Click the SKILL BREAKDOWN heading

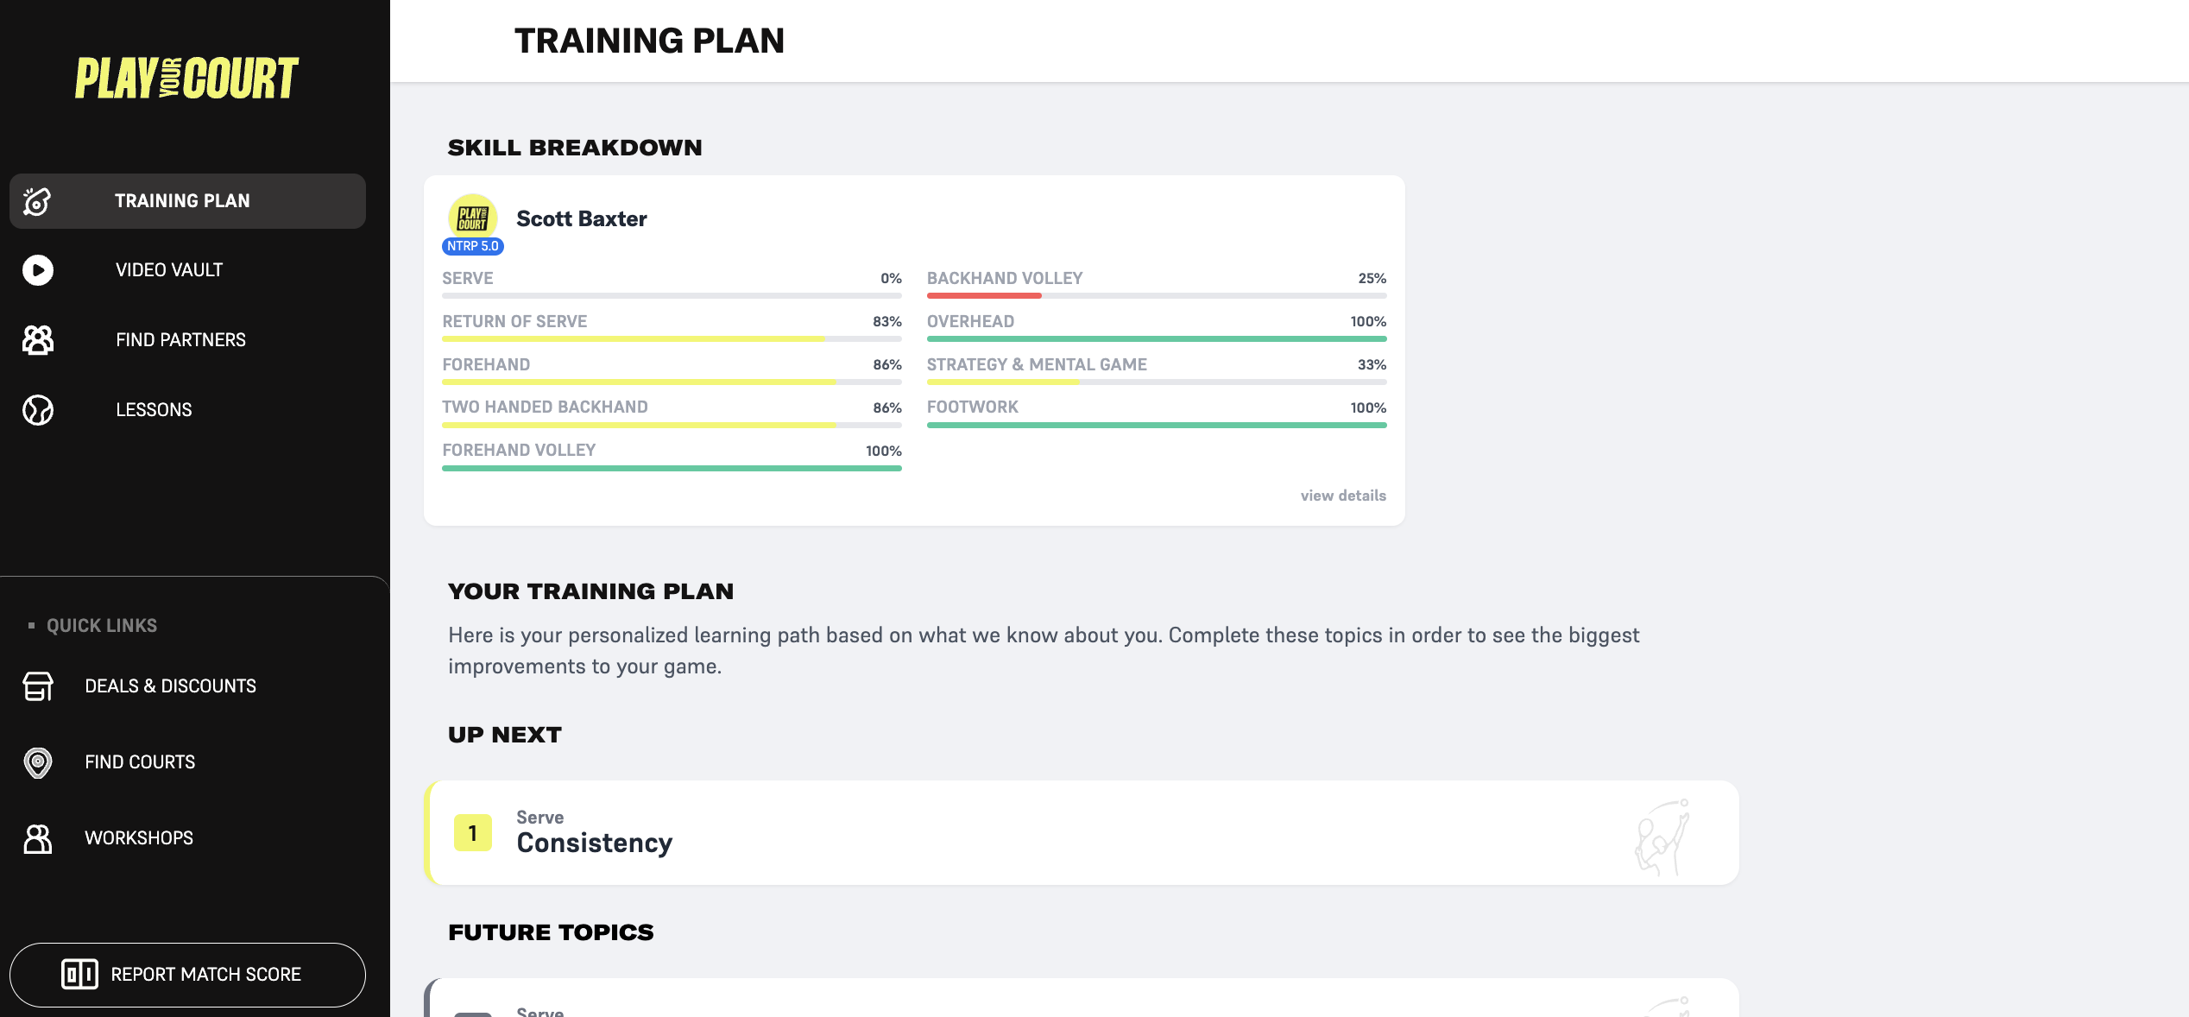click(575, 148)
